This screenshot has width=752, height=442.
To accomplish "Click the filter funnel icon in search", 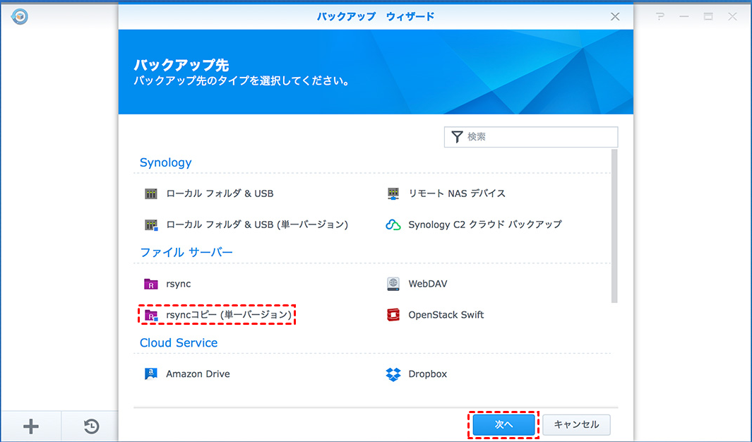I will (x=457, y=137).
